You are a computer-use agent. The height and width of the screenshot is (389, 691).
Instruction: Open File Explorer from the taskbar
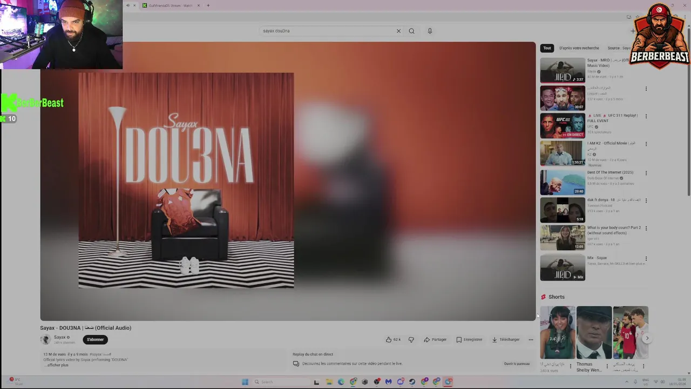329,382
